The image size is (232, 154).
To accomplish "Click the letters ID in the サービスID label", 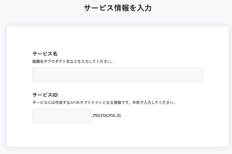I will 55,95.
